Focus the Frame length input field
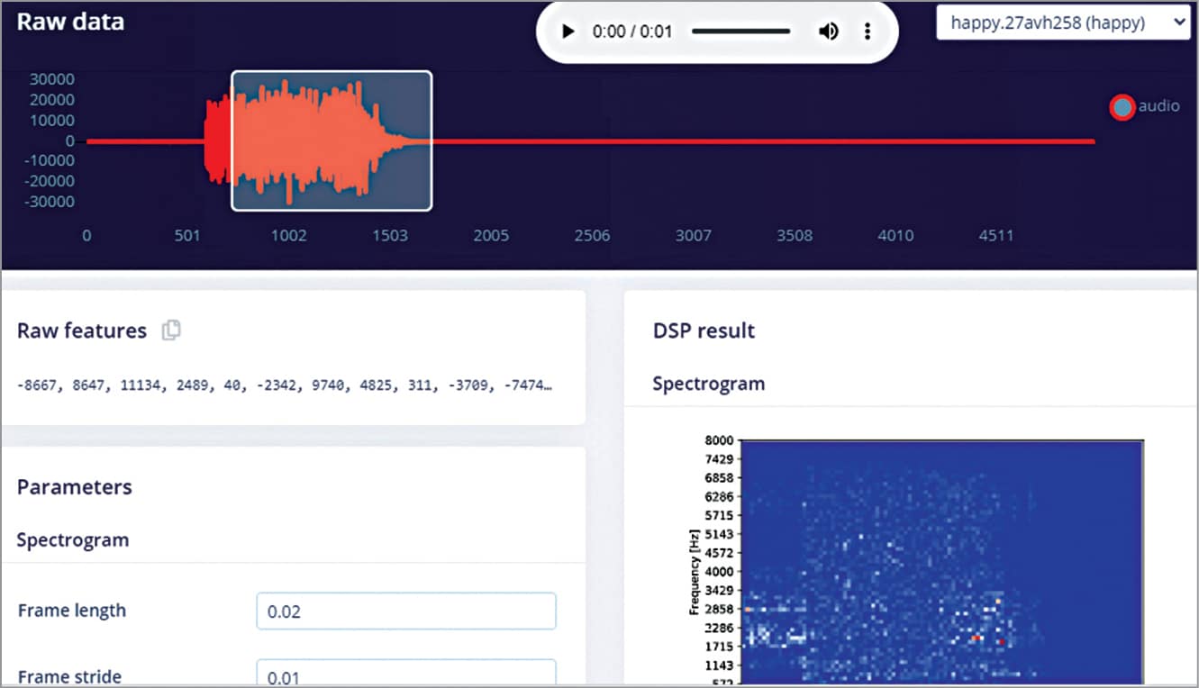The image size is (1199, 688). tap(405, 611)
